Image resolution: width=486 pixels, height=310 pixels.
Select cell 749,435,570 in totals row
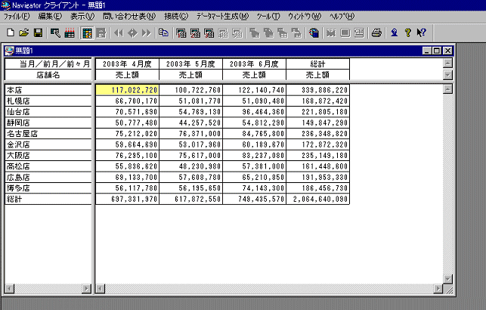point(254,199)
